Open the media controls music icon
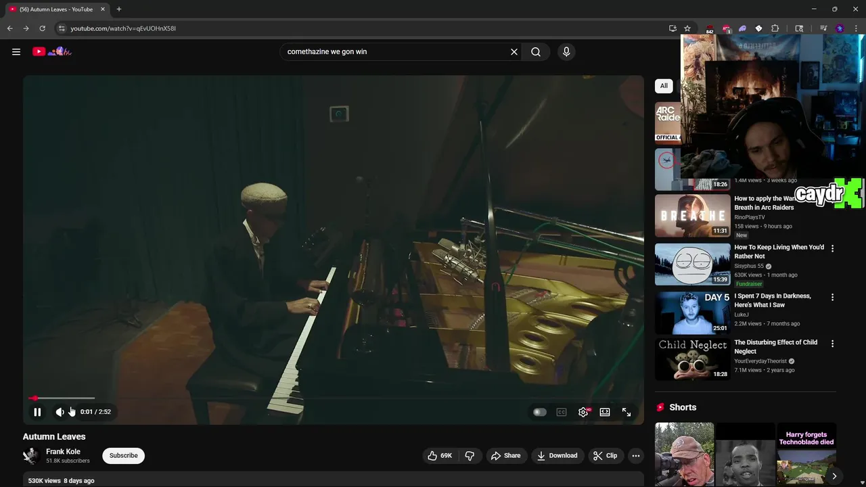 tap(823, 28)
